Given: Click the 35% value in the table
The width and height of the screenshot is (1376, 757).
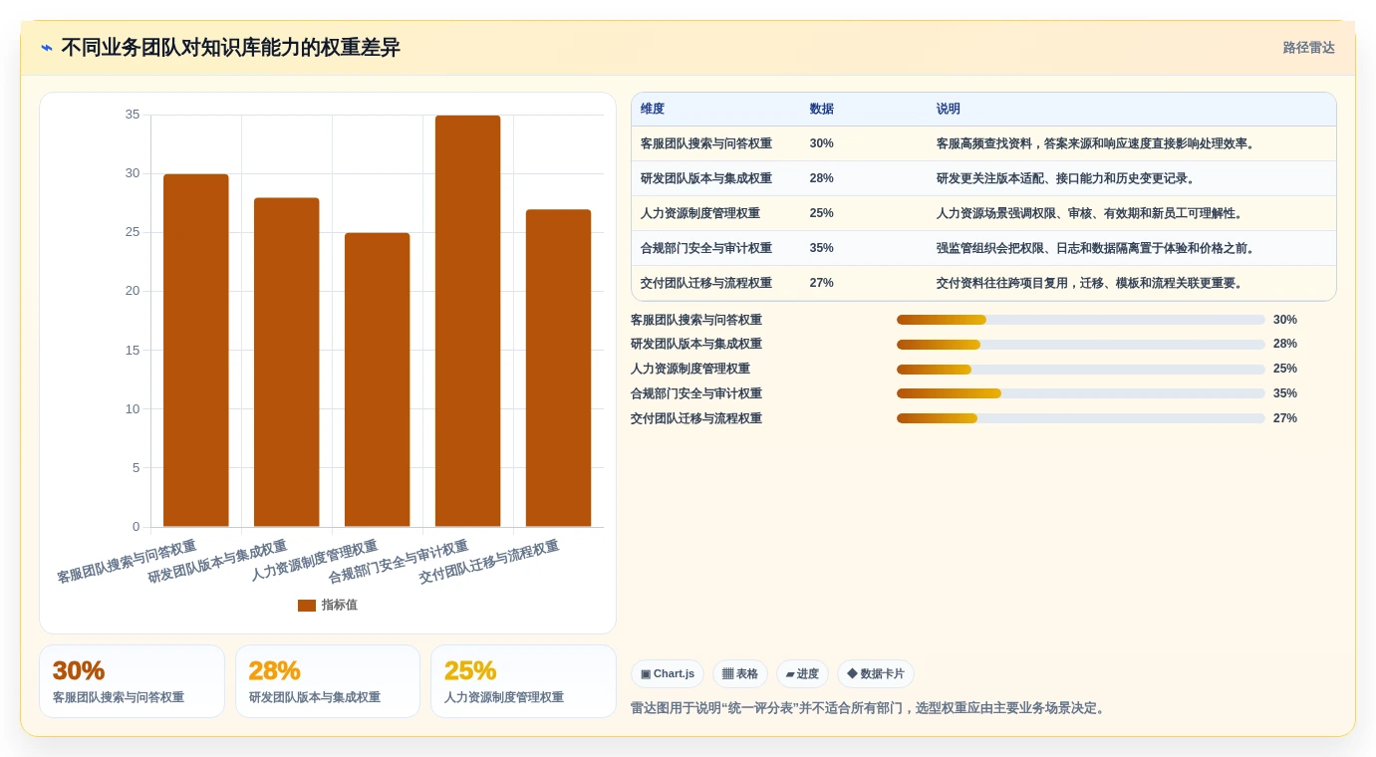Looking at the screenshot, I should tap(822, 248).
